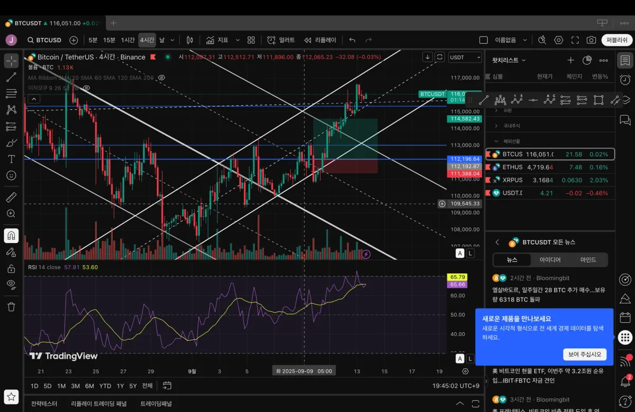Screen dimensions: 635x412
Task: Open the layout grid selector icon
Action: click(251, 40)
